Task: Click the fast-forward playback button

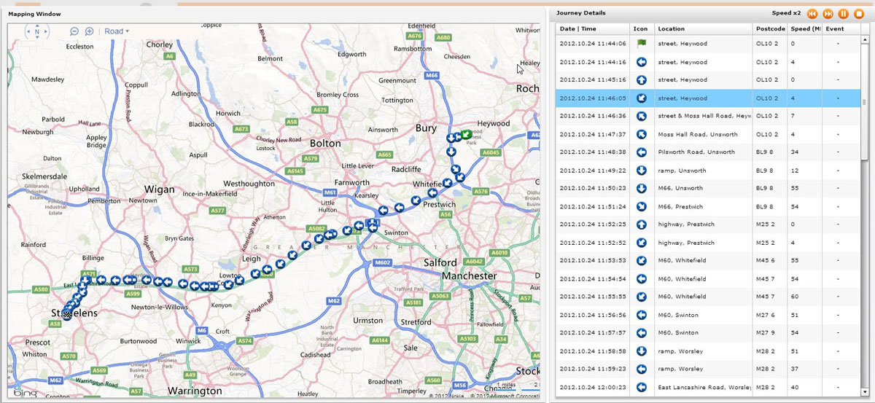Action: click(828, 13)
